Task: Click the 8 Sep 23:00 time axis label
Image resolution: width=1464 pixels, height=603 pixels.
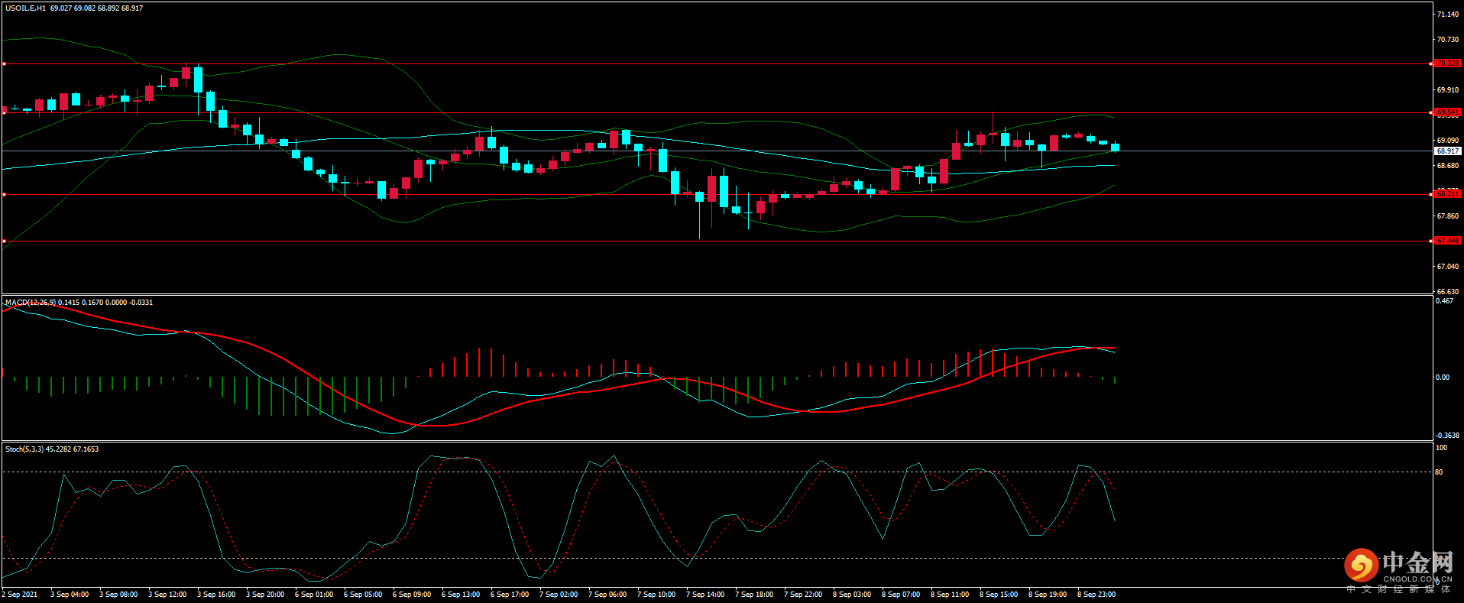Action: click(x=1096, y=595)
